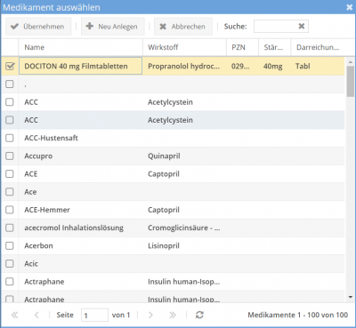Click the Tabl dosage form cell
Screen dimensions: 356x328
tap(318, 66)
